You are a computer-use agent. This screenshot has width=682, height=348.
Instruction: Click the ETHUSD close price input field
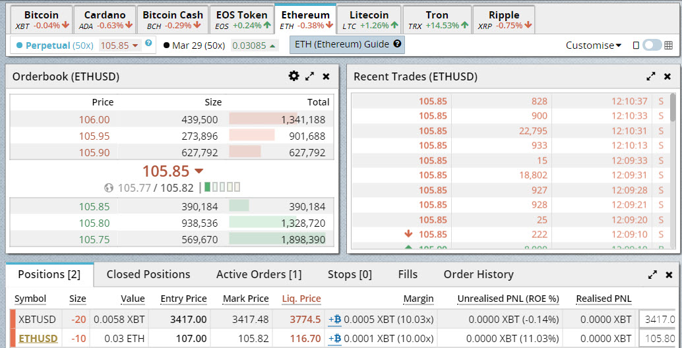[x=657, y=338]
